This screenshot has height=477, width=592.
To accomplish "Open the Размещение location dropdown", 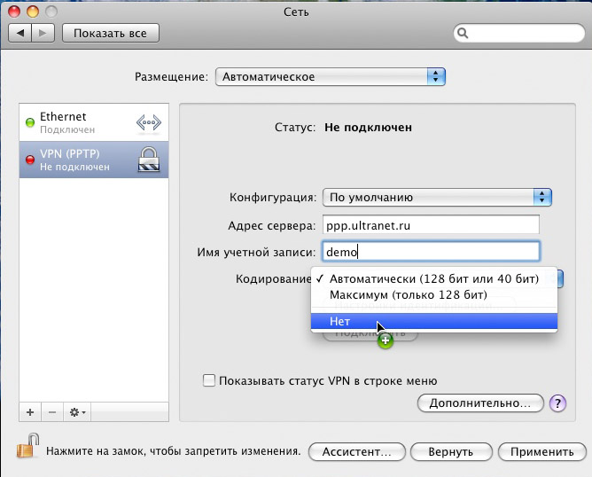I will click(330, 77).
